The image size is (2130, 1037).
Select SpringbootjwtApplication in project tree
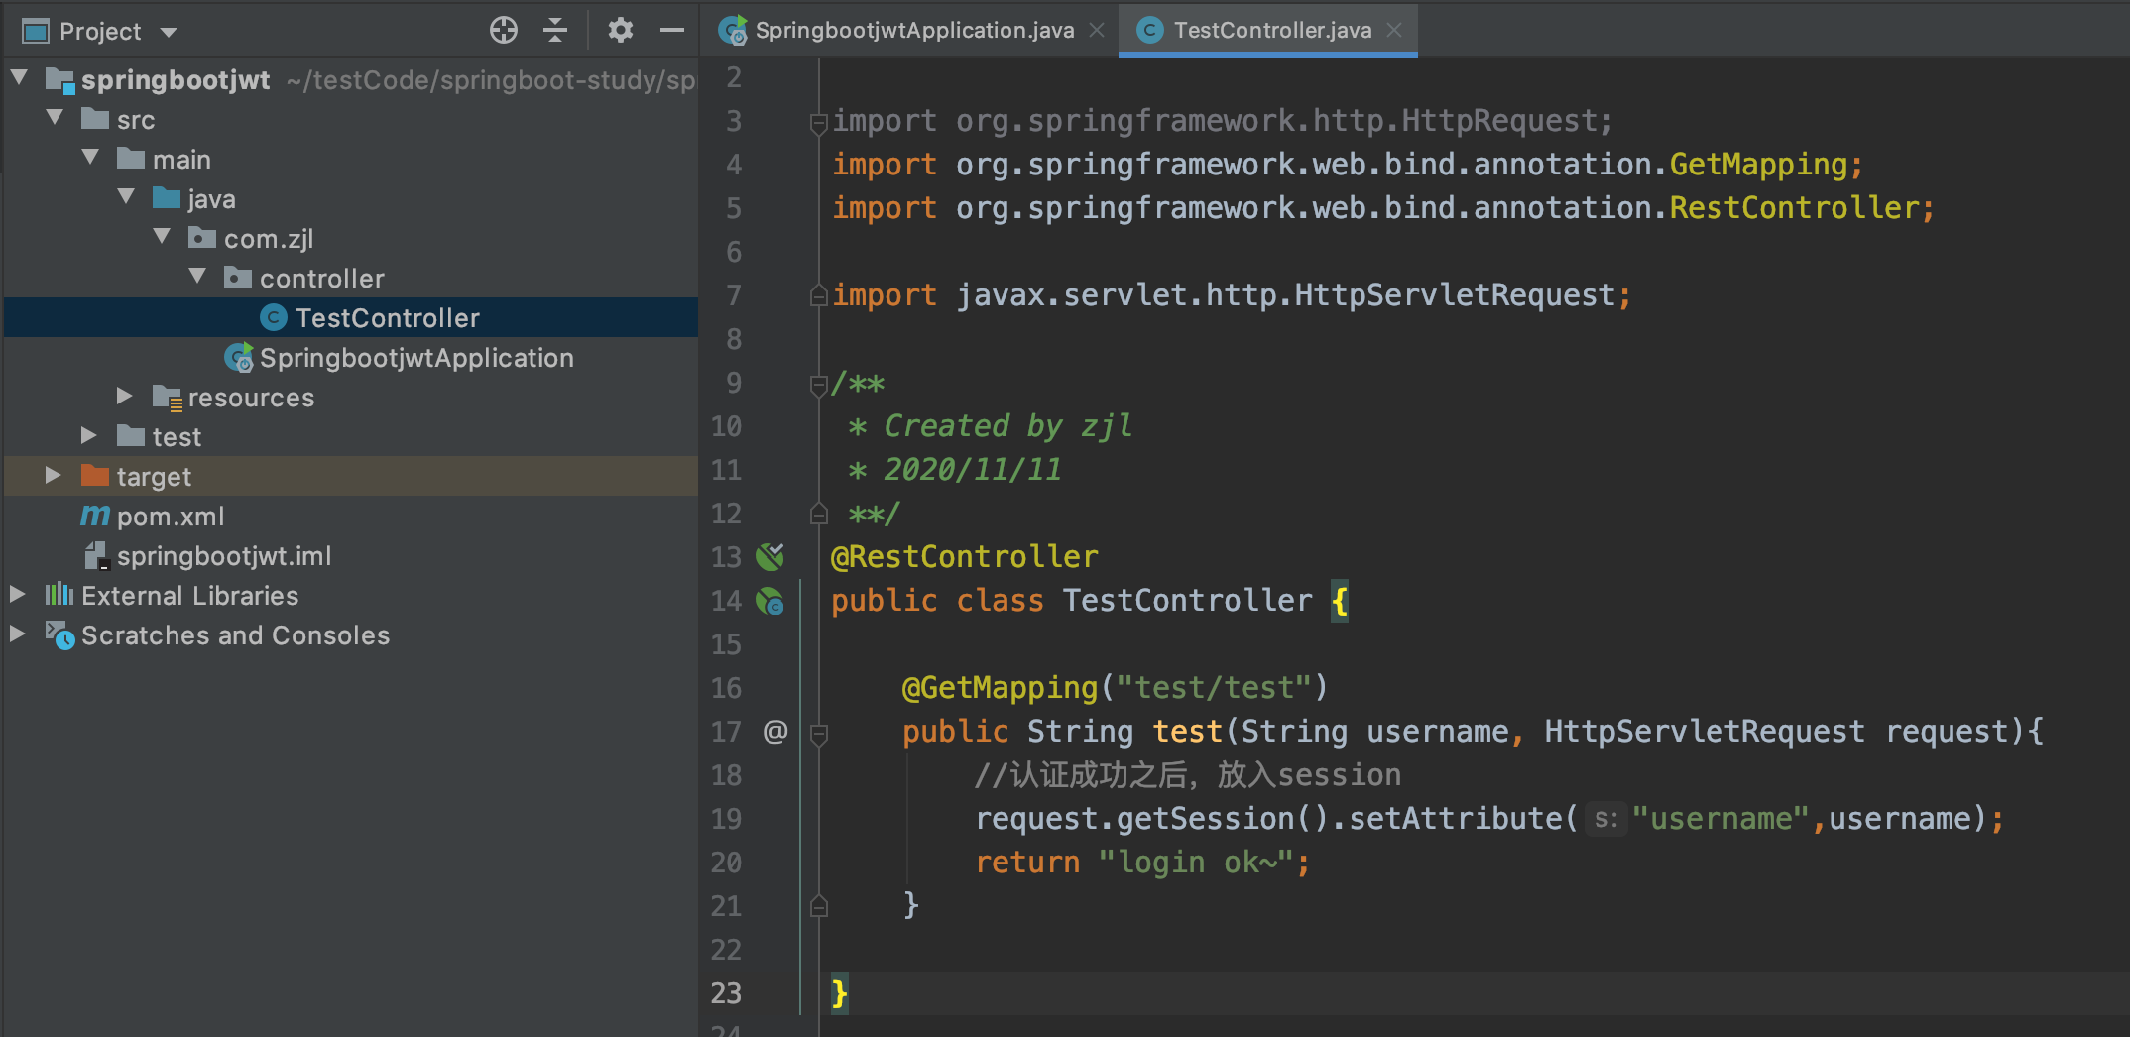416,357
